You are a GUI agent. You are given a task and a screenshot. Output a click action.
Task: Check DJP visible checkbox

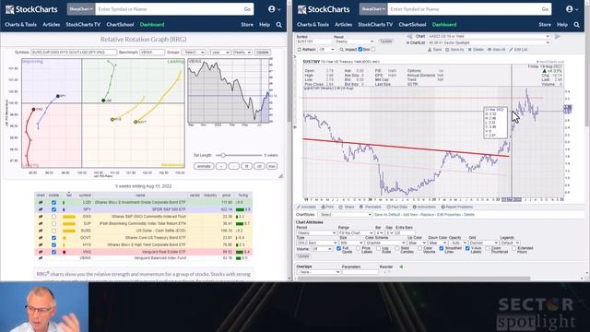pyautogui.click(x=53, y=223)
